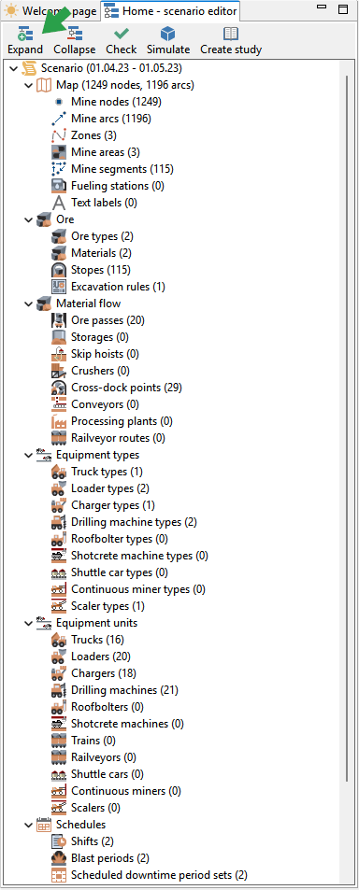
Task: Collapse the Scenario root node
Action: (14, 69)
